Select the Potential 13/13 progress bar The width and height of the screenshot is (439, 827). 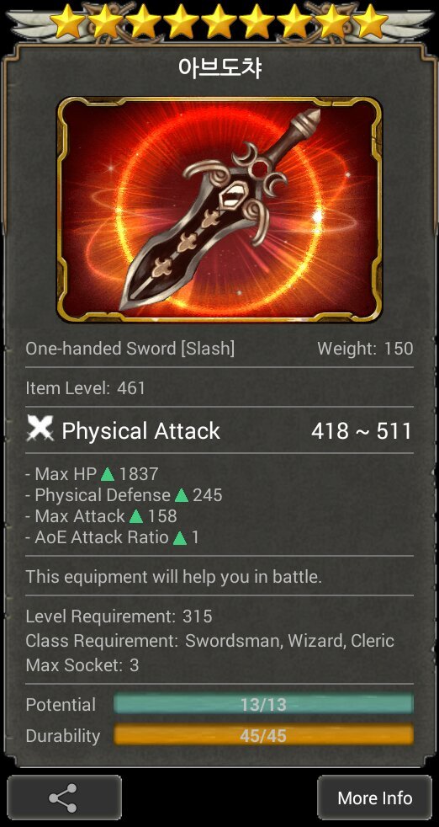click(x=263, y=704)
